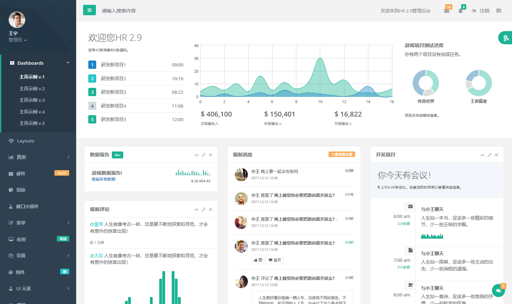Open 开发项目 panel wrench settings
Screen dimensions: 512x304
pos(489,155)
